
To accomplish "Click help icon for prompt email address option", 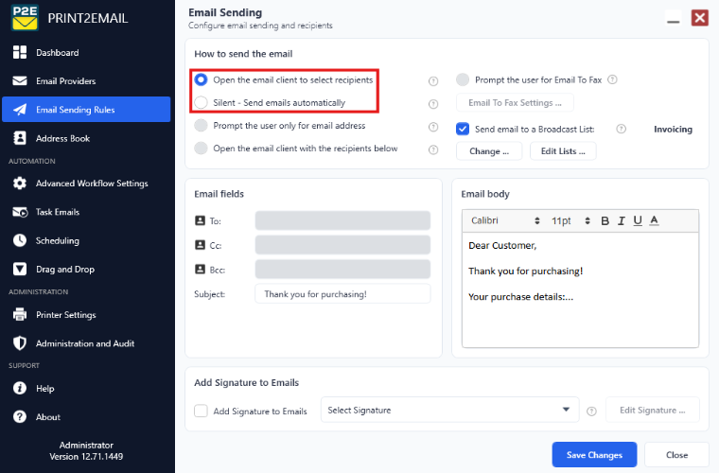I will tap(433, 127).
